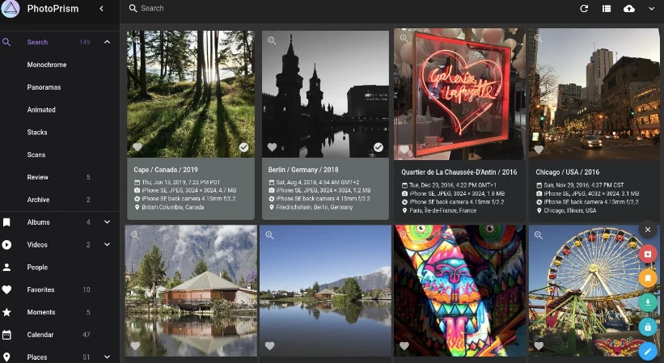The height and width of the screenshot is (363, 664).
Task: Open Places in sidebar
Action: (x=37, y=357)
